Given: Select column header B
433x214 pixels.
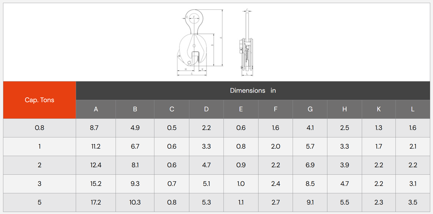Looking at the screenshot, I should click(x=135, y=109).
